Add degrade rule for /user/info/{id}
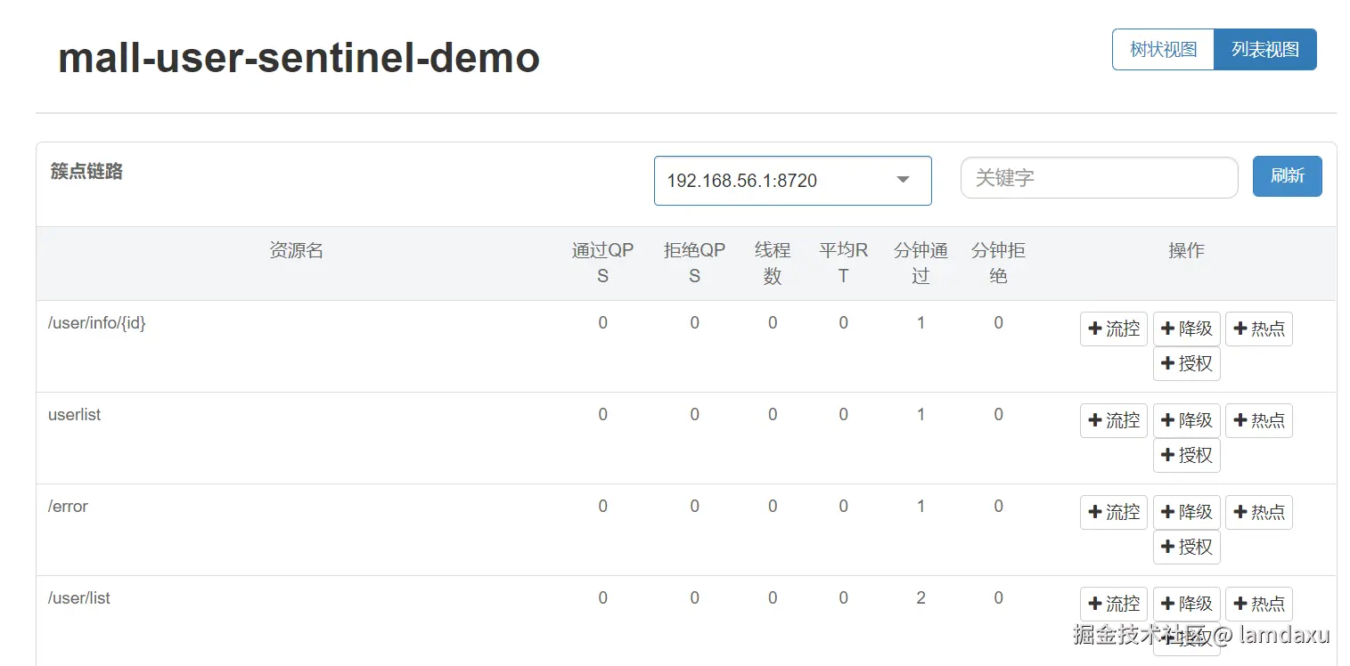The image size is (1350, 666). click(1186, 329)
